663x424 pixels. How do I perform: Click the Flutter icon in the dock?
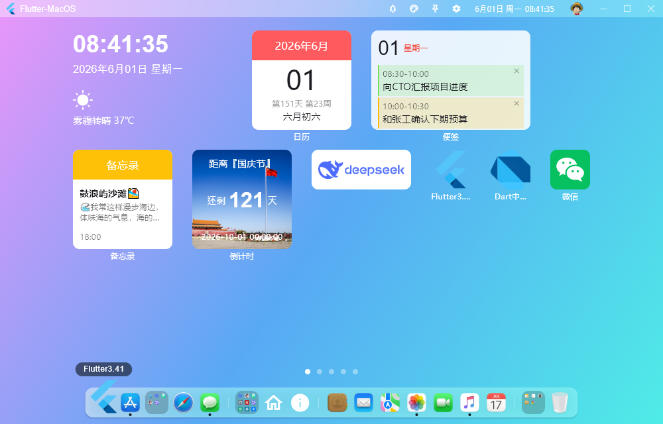[104, 397]
